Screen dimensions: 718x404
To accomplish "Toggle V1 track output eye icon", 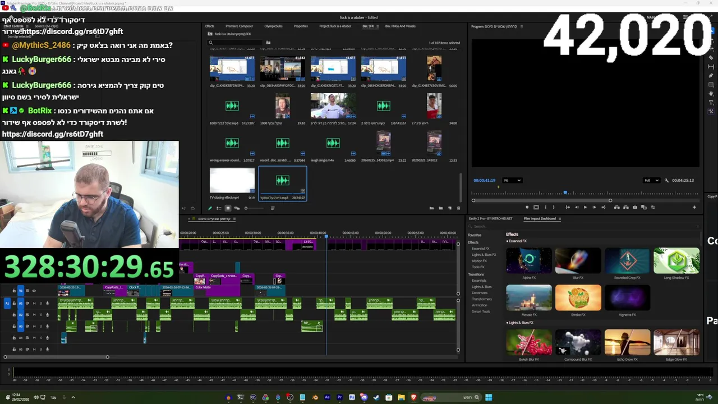I will pyautogui.click(x=34, y=291).
